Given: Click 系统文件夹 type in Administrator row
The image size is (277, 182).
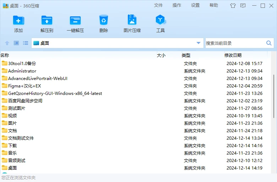Looking at the screenshot, I should click(x=195, y=71).
